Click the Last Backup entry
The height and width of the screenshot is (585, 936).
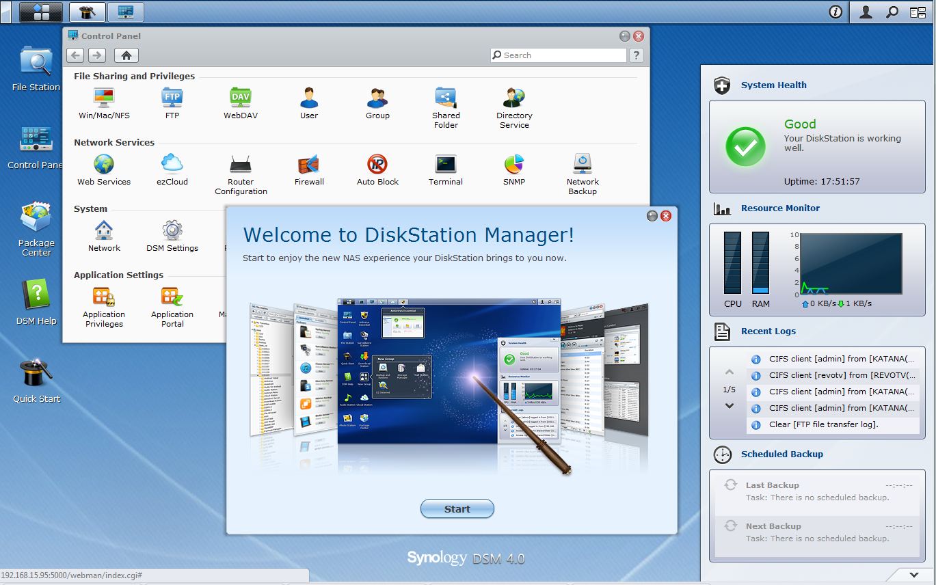(816, 491)
